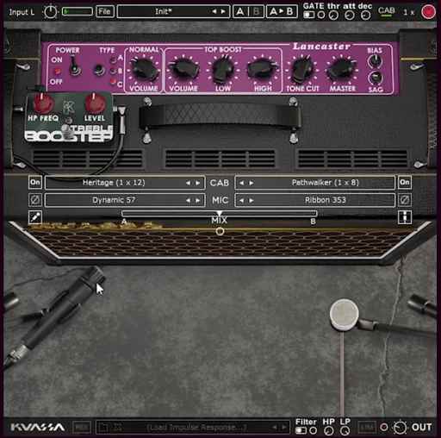The image size is (441, 438).
Task: Toggle phase invert for cabinet A mic
Action: coord(35,200)
